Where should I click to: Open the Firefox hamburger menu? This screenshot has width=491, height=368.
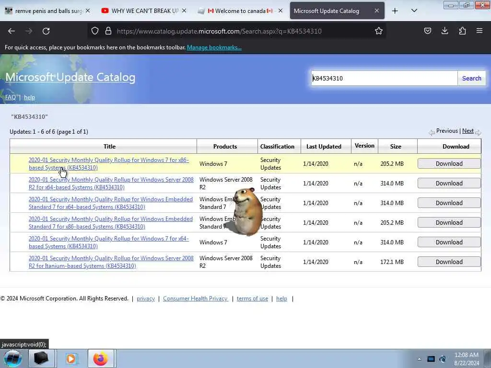[x=479, y=31]
